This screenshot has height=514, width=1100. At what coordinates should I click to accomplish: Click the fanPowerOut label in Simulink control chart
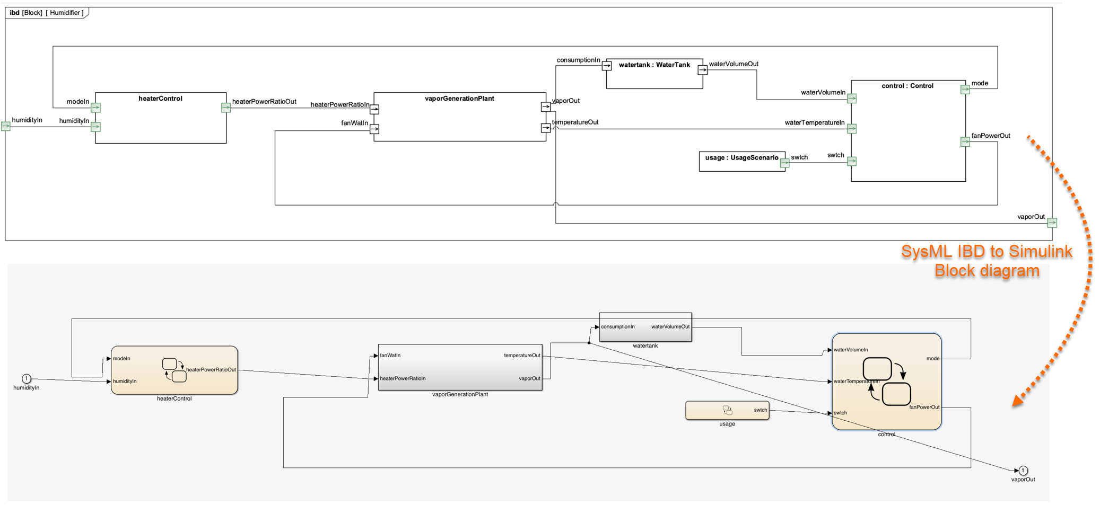click(x=924, y=407)
